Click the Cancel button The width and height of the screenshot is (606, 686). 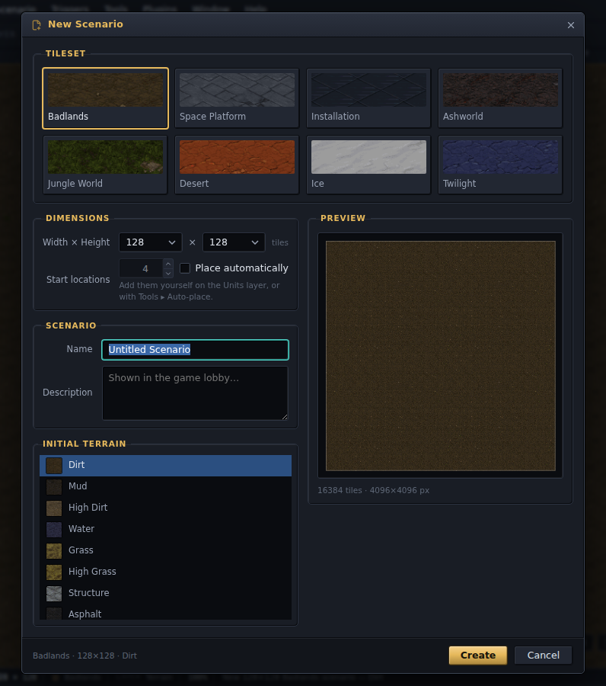coord(543,656)
